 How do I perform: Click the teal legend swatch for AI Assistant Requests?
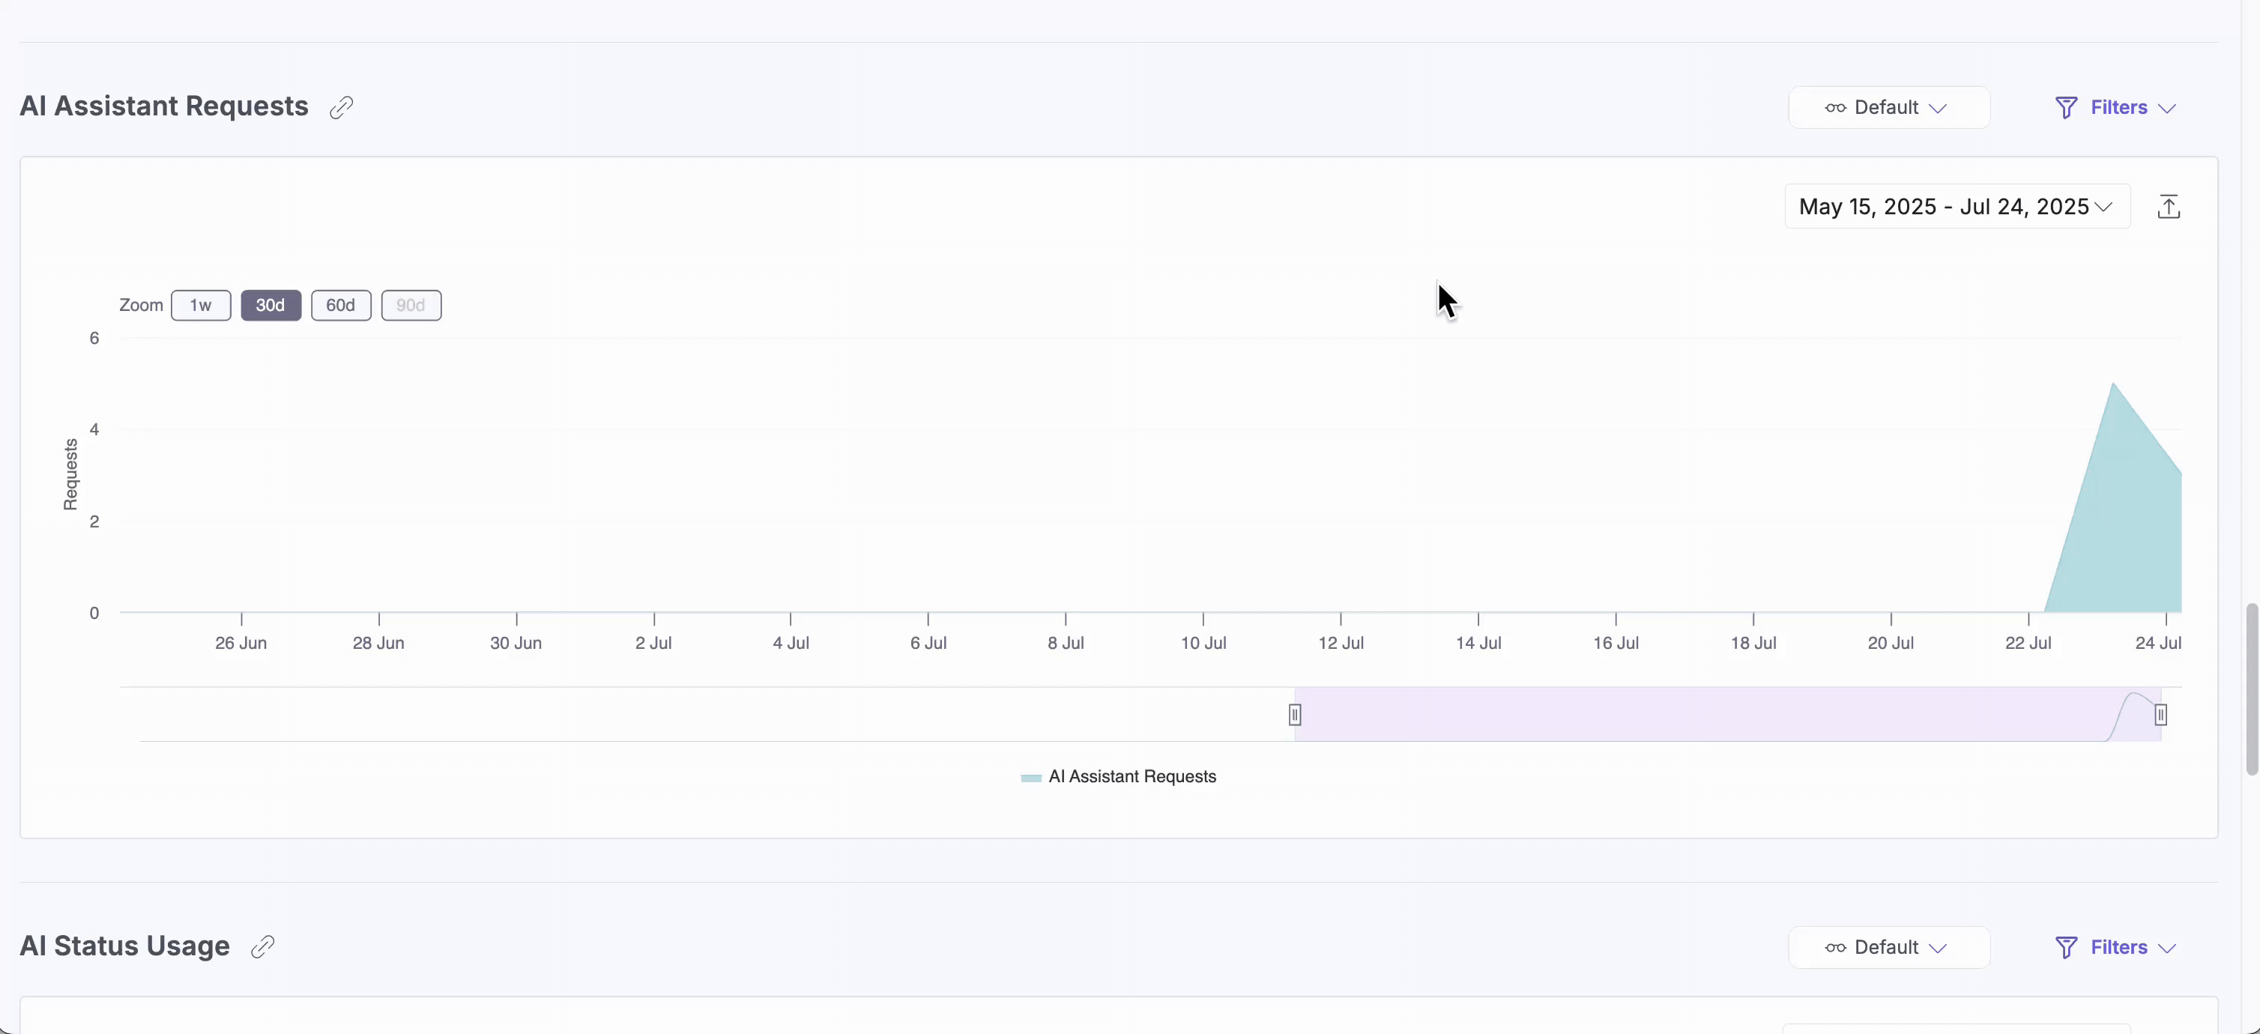click(x=1032, y=777)
